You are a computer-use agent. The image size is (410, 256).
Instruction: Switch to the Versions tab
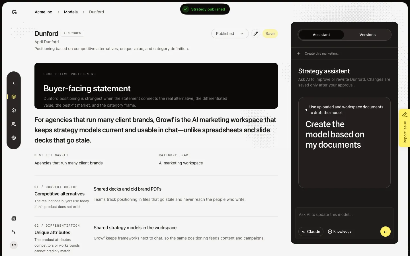pyautogui.click(x=367, y=35)
